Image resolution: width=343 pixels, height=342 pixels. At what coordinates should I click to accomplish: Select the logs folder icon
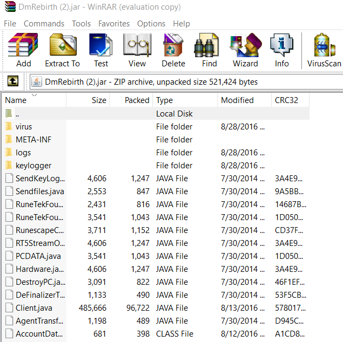point(9,152)
